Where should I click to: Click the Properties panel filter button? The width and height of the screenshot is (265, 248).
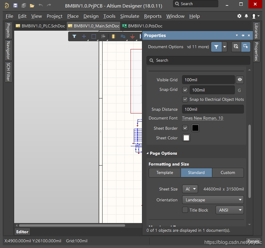coord(216,47)
